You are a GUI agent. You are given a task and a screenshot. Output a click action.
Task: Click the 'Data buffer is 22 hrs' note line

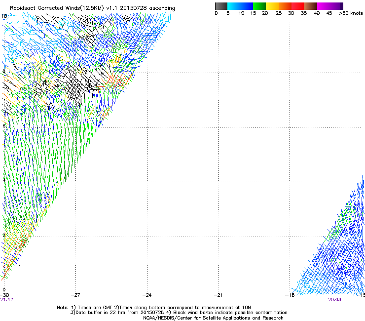[179, 313]
